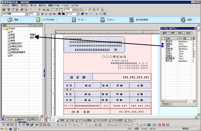Toggle Underline formatting
The width and height of the screenshot is (201, 131).
50,14
